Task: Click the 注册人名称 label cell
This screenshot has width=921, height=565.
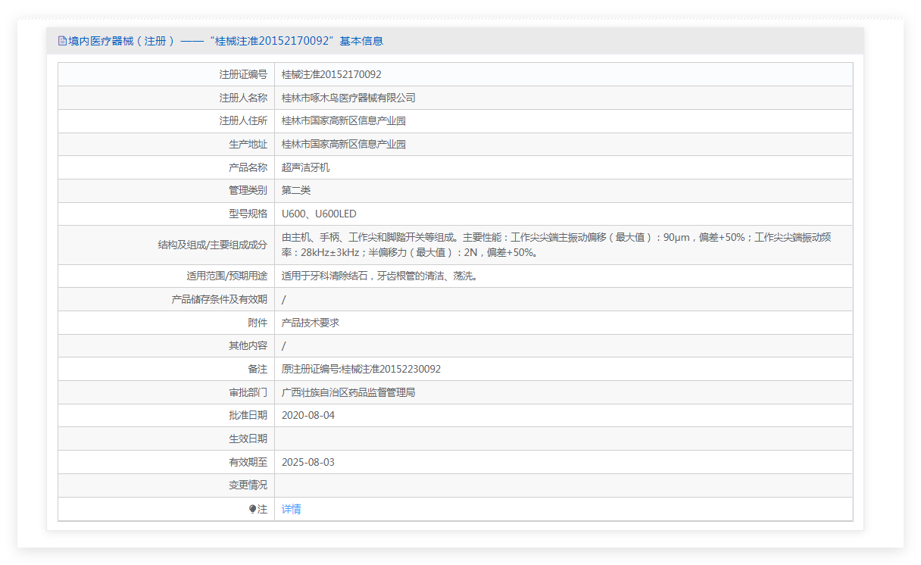Action: point(167,98)
